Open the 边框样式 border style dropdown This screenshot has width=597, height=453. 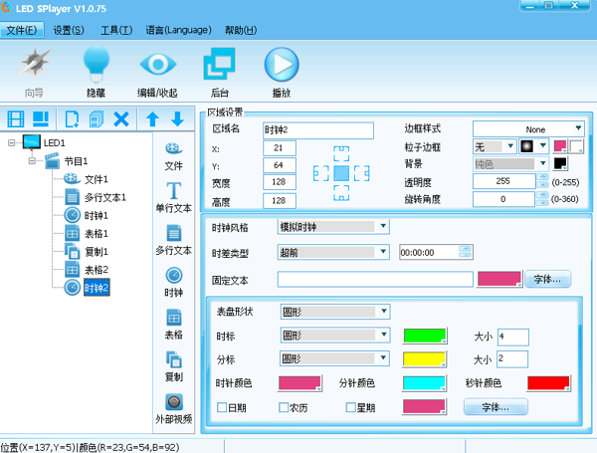point(527,129)
